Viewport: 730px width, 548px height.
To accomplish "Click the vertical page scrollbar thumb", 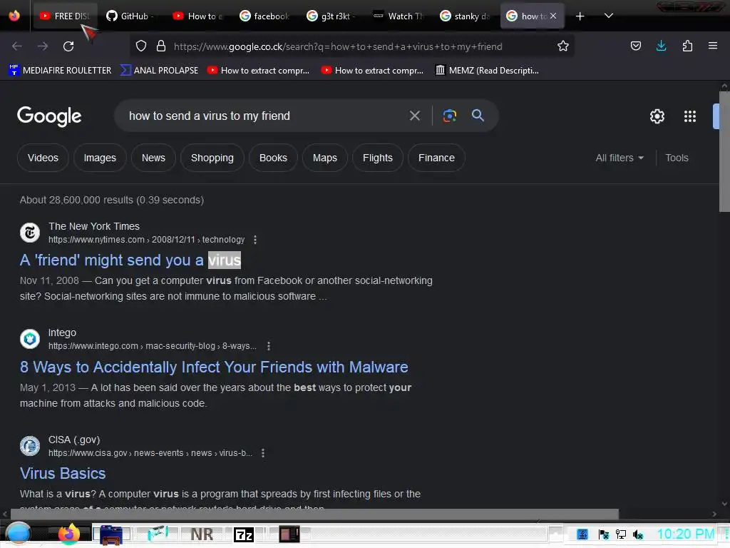I will point(724,151).
